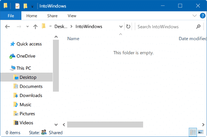207x137 pixels.
Task: Show hidden path with double chevron
Action: (x=50, y=26)
